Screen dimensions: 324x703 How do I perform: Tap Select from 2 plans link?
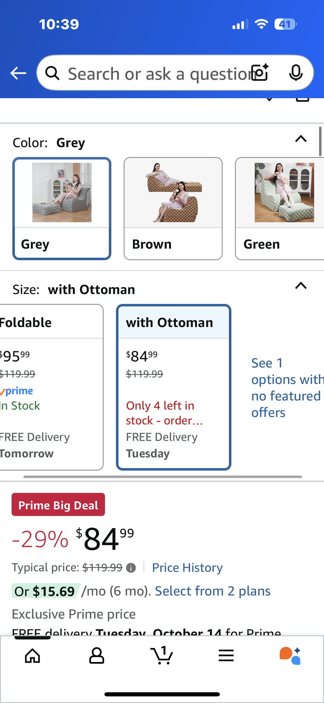(x=213, y=591)
